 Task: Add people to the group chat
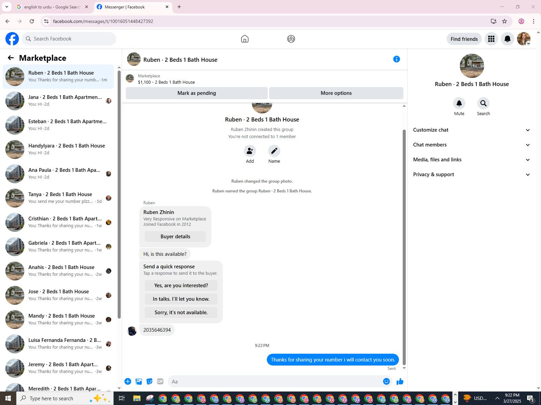(x=250, y=151)
